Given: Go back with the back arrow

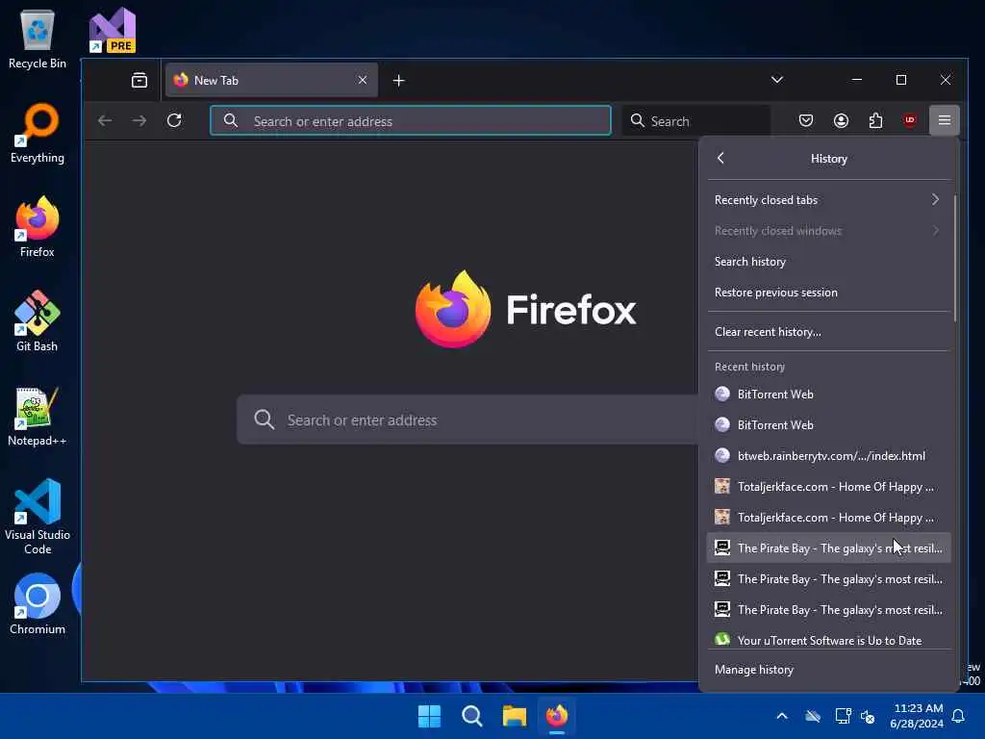Looking at the screenshot, I should click(105, 120).
